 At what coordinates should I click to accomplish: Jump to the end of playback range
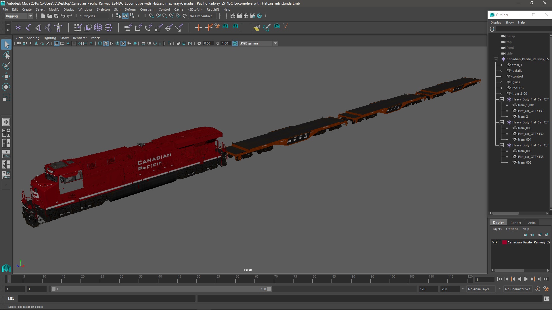point(546,279)
